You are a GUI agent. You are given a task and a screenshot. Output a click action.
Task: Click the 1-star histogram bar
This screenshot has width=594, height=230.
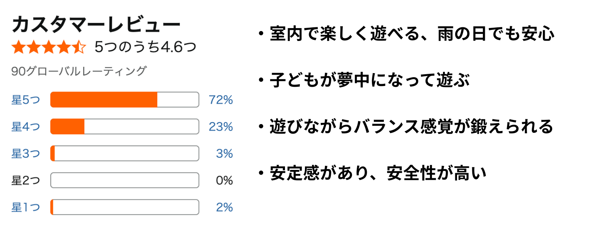(125, 207)
